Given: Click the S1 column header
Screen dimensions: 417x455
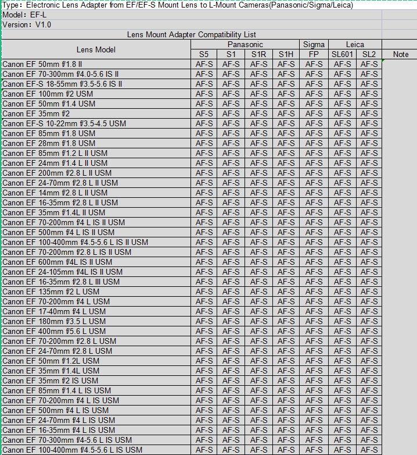Looking at the screenshot, I should [x=231, y=54].
